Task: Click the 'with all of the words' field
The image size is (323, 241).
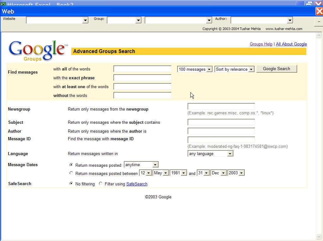Action: (x=142, y=69)
